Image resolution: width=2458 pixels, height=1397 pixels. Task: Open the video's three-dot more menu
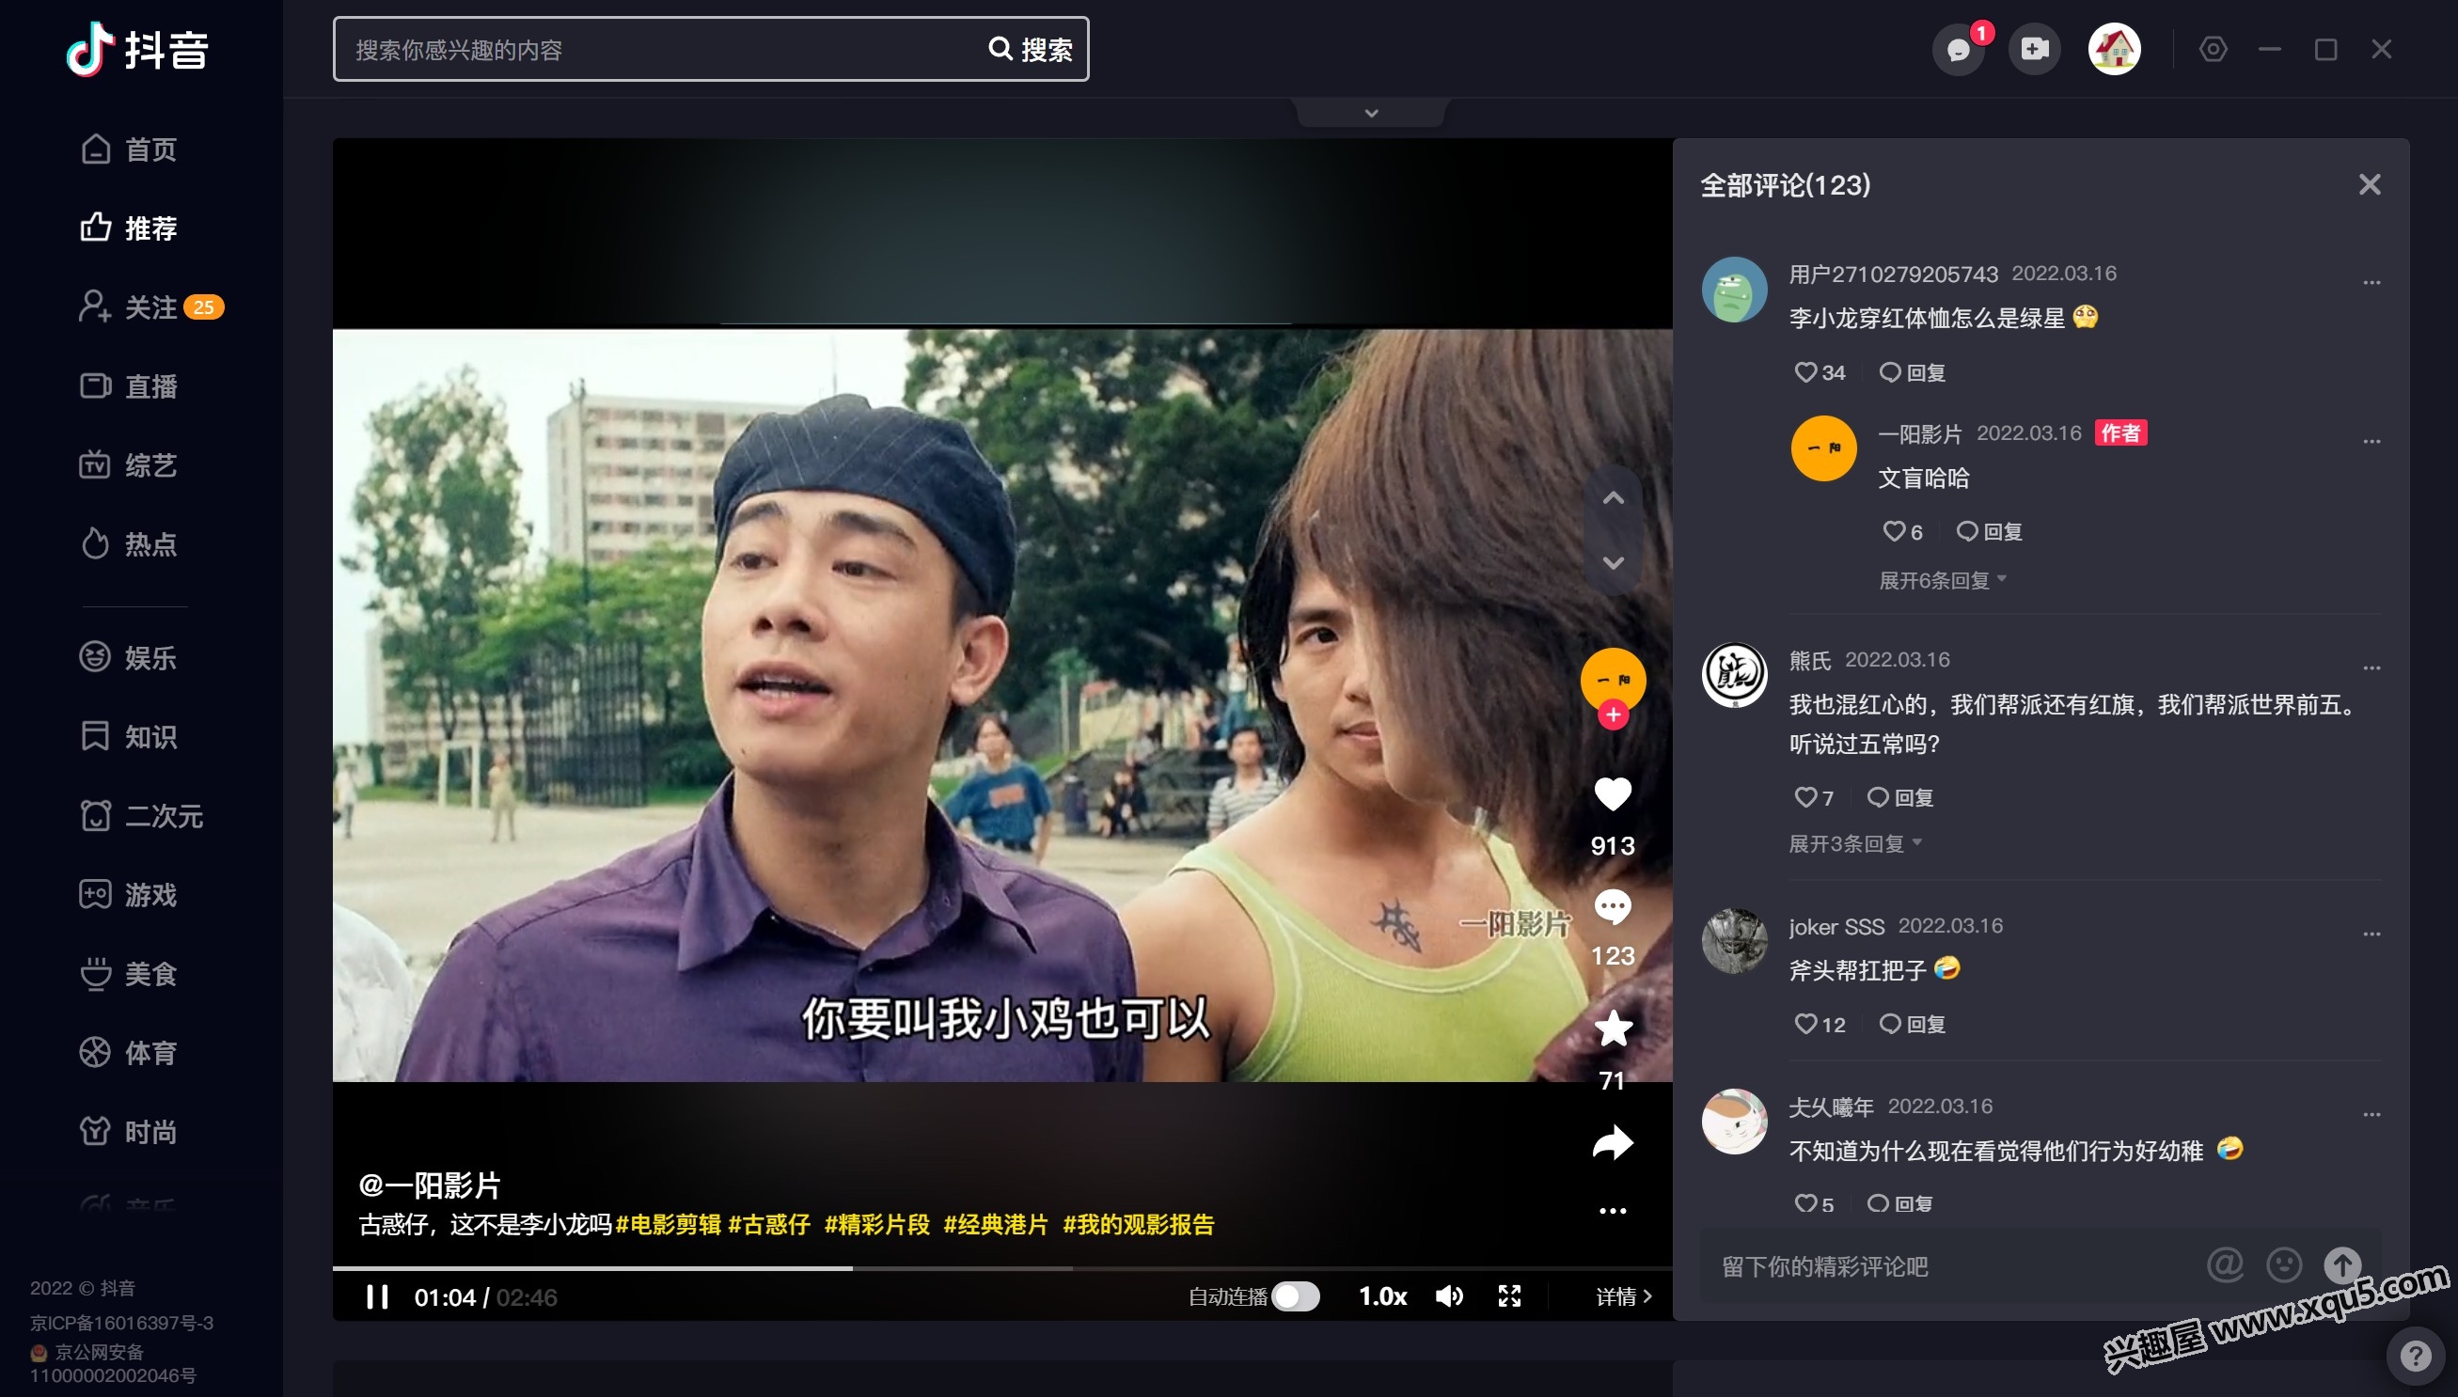[1613, 1211]
